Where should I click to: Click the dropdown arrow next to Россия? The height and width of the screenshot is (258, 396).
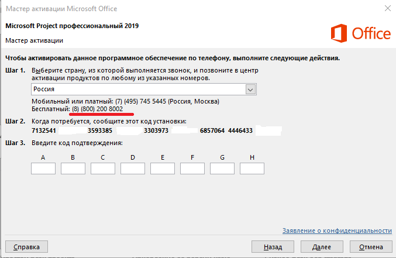(x=250, y=90)
